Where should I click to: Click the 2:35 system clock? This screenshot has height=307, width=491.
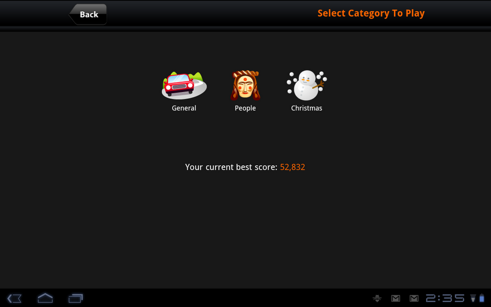click(445, 298)
